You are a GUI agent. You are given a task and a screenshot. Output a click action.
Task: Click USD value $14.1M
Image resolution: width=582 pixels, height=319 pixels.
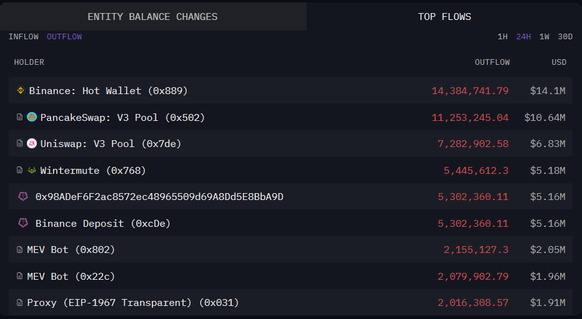click(548, 91)
